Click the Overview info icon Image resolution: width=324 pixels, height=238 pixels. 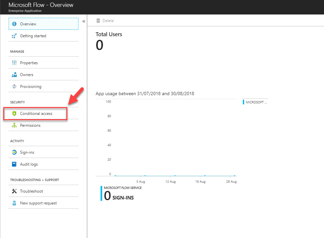(14, 24)
